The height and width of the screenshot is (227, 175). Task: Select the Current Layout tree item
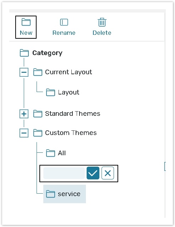click(x=69, y=72)
